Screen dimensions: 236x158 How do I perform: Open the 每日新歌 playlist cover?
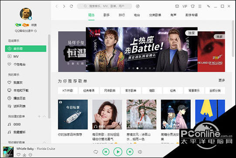pyautogui.click(x=107, y=114)
